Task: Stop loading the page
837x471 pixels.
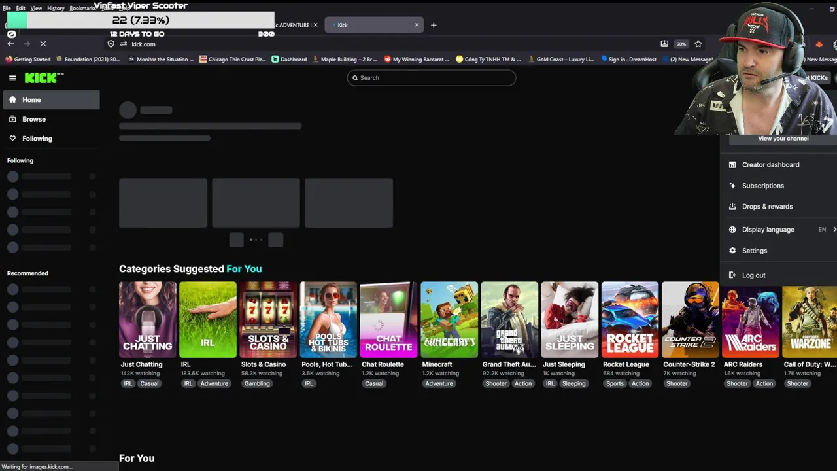Action: click(x=43, y=44)
